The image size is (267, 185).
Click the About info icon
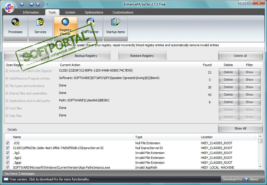pos(246,179)
